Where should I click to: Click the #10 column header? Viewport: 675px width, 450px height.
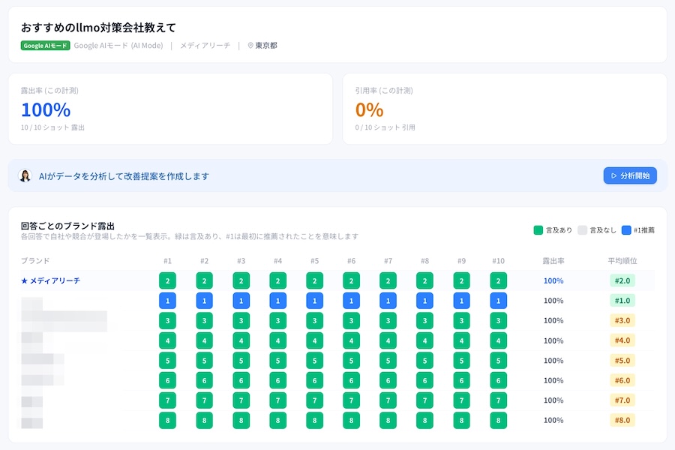click(x=499, y=260)
